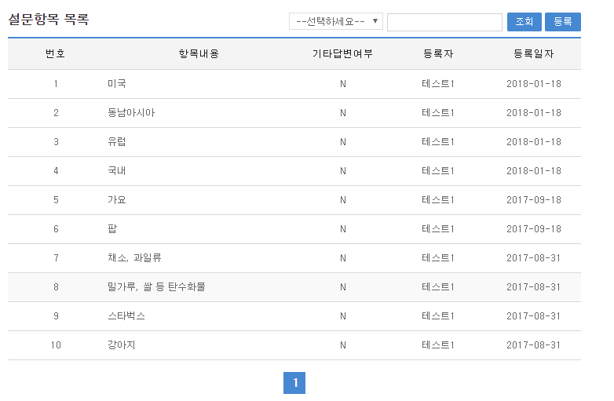Open the 채소, 과일류 item

point(134,258)
